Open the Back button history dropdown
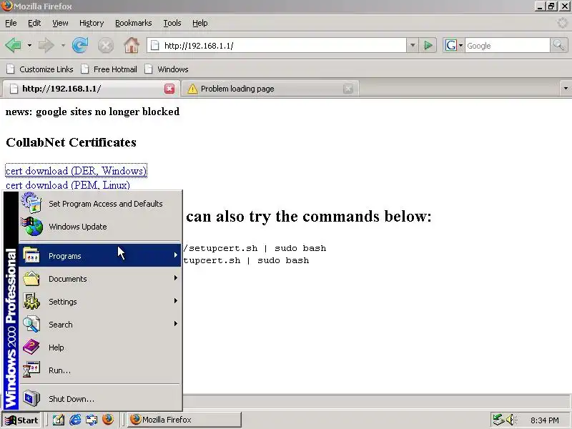572x429 pixels. point(29,46)
